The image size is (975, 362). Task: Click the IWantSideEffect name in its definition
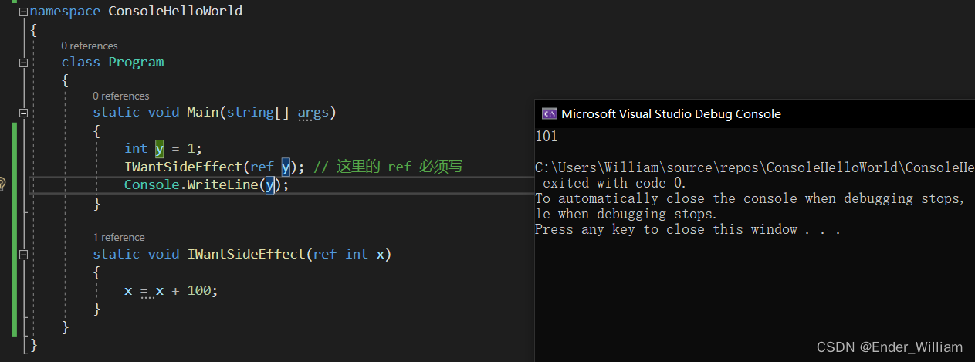tap(245, 254)
